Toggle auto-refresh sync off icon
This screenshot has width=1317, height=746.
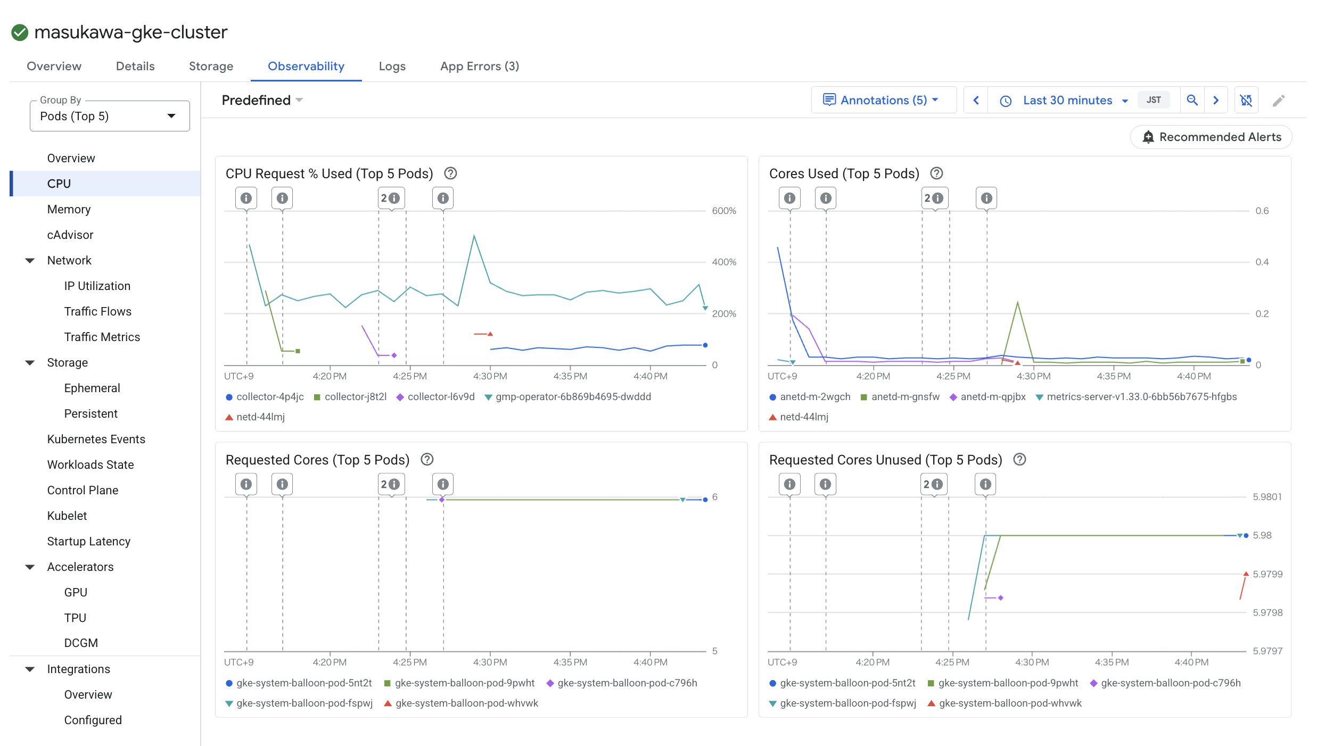click(x=1246, y=100)
